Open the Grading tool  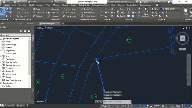(38, 16)
